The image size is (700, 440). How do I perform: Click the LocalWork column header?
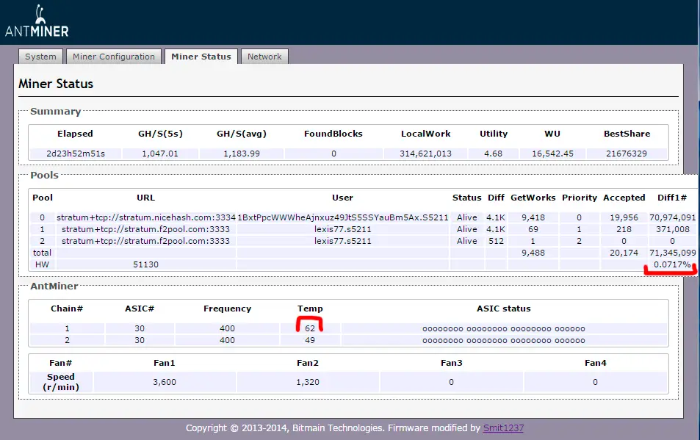(425, 134)
